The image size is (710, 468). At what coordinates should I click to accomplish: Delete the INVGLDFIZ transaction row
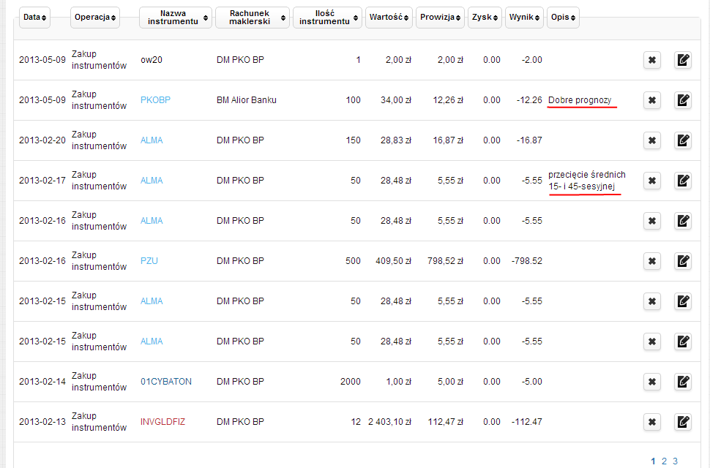[x=651, y=422]
